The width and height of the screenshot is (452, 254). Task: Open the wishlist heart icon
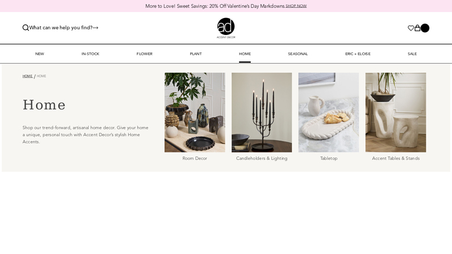pyautogui.click(x=411, y=28)
